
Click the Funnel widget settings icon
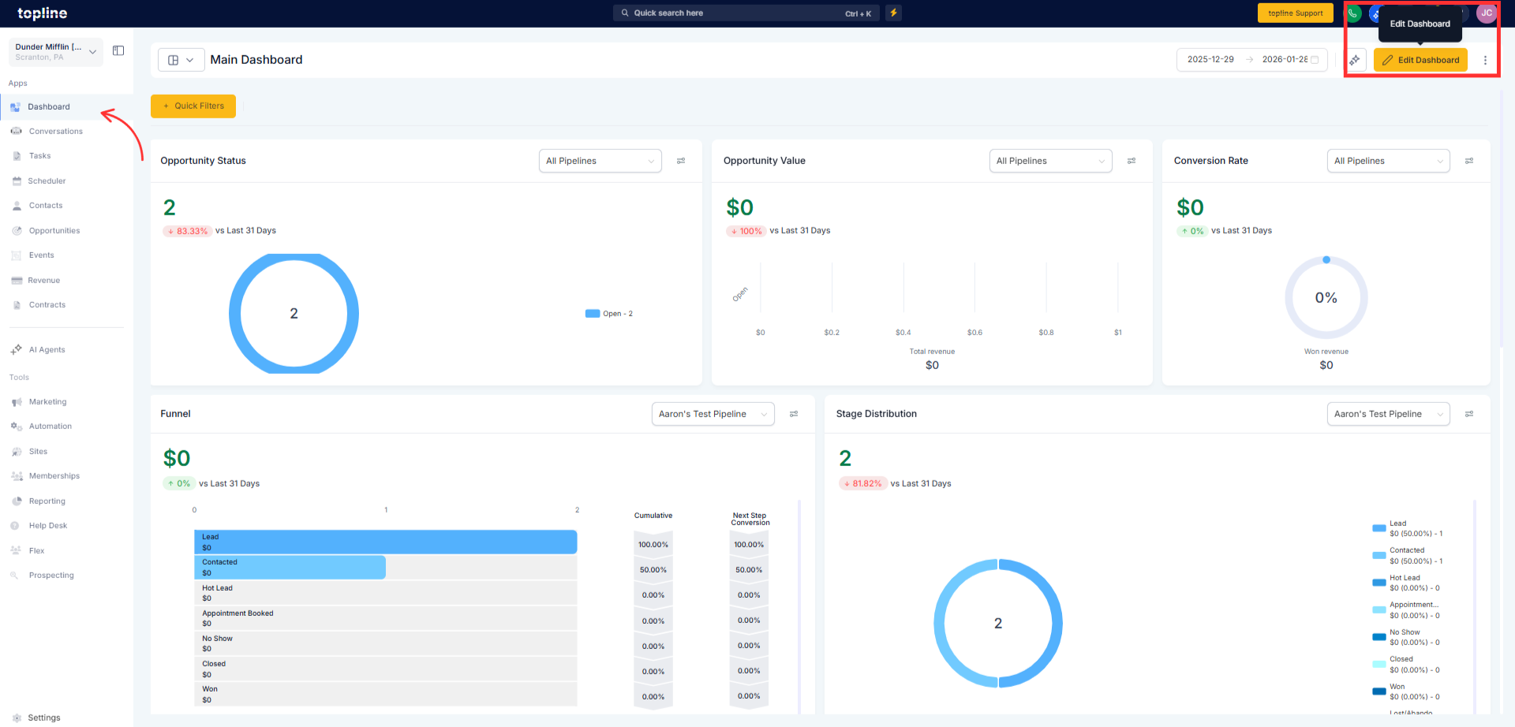[794, 414]
